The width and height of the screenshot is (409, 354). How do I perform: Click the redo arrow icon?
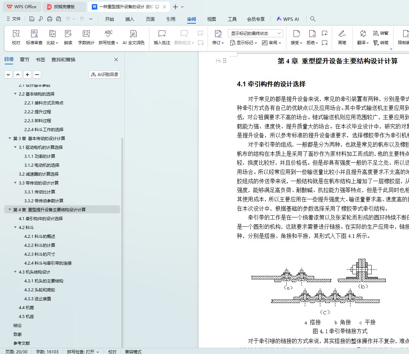(x=82, y=19)
